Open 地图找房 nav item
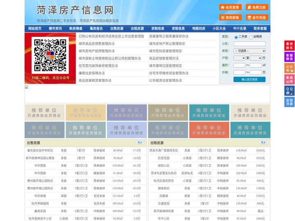The height and width of the screenshot is (221, 295). (x=199, y=29)
